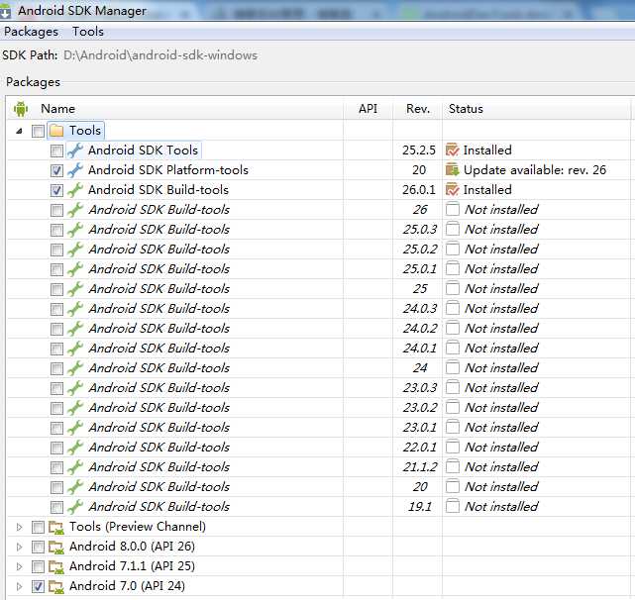Uncheck Android SDK Platform-tools checkbox
This screenshot has width=635, height=600.
56,170
